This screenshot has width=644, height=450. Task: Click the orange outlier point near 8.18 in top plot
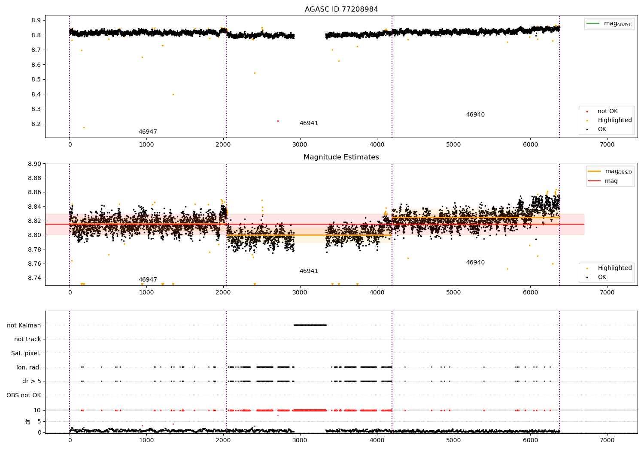(x=84, y=127)
